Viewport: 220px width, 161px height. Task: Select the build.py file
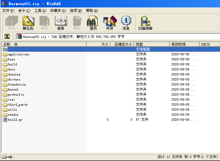15,120
